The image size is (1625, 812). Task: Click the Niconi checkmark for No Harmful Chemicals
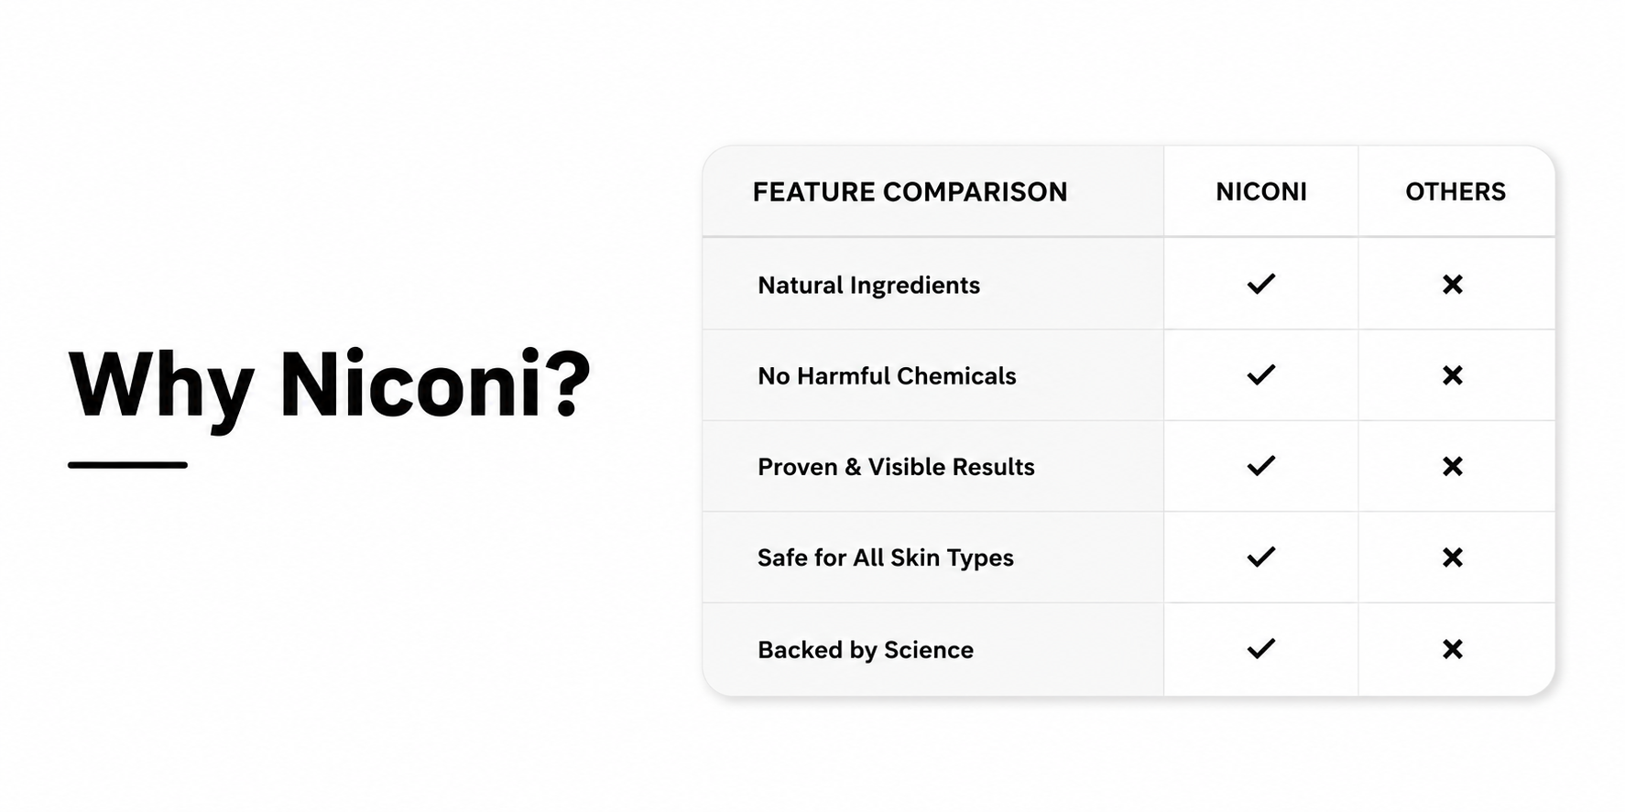click(x=1260, y=374)
